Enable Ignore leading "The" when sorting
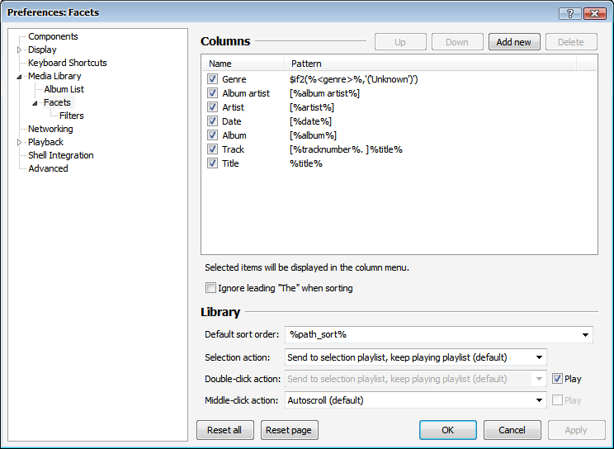614x449 pixels. (x=210, y=288)
